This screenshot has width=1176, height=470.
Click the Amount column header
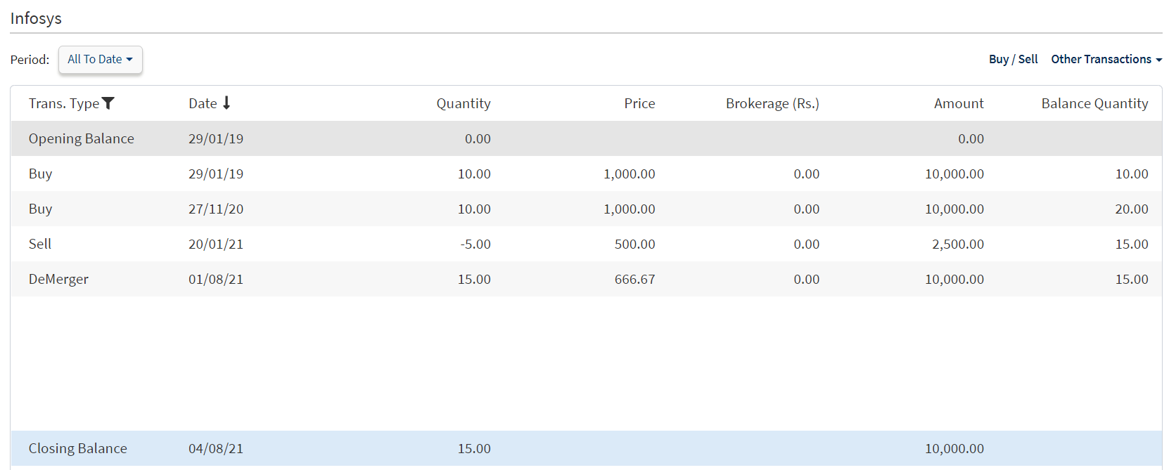pyautogui.click(x=959, y=103)
